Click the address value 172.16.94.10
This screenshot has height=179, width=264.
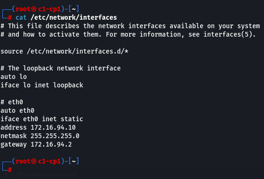[53, 127]
